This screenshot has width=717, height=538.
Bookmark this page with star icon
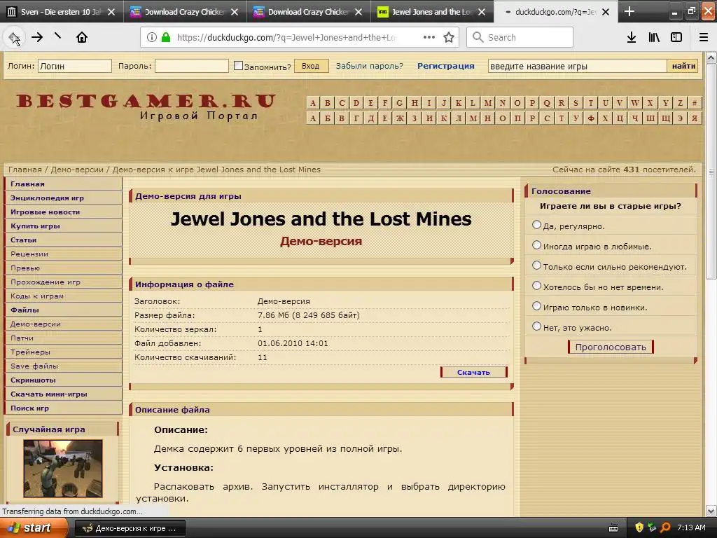pyautogui.click(x=449, y=38)
